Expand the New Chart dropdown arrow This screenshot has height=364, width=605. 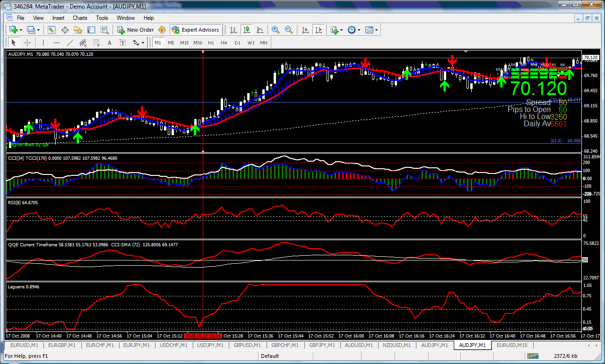click(x=21, y=30)
